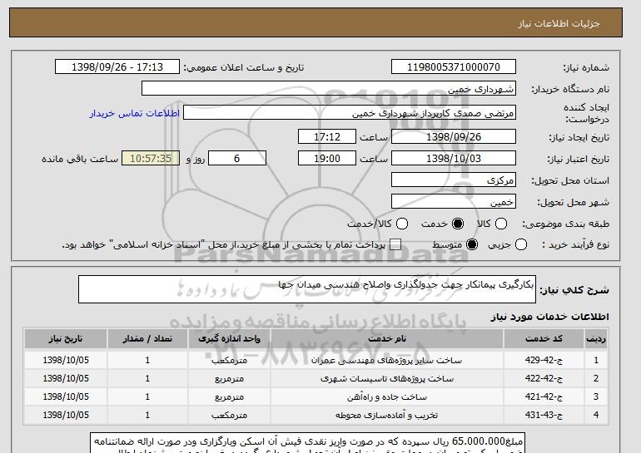Open the اطلاعات تماس خریدار link
Image resolution: width=641 pixels, height=453 pixels.
[x=135, y=113]
